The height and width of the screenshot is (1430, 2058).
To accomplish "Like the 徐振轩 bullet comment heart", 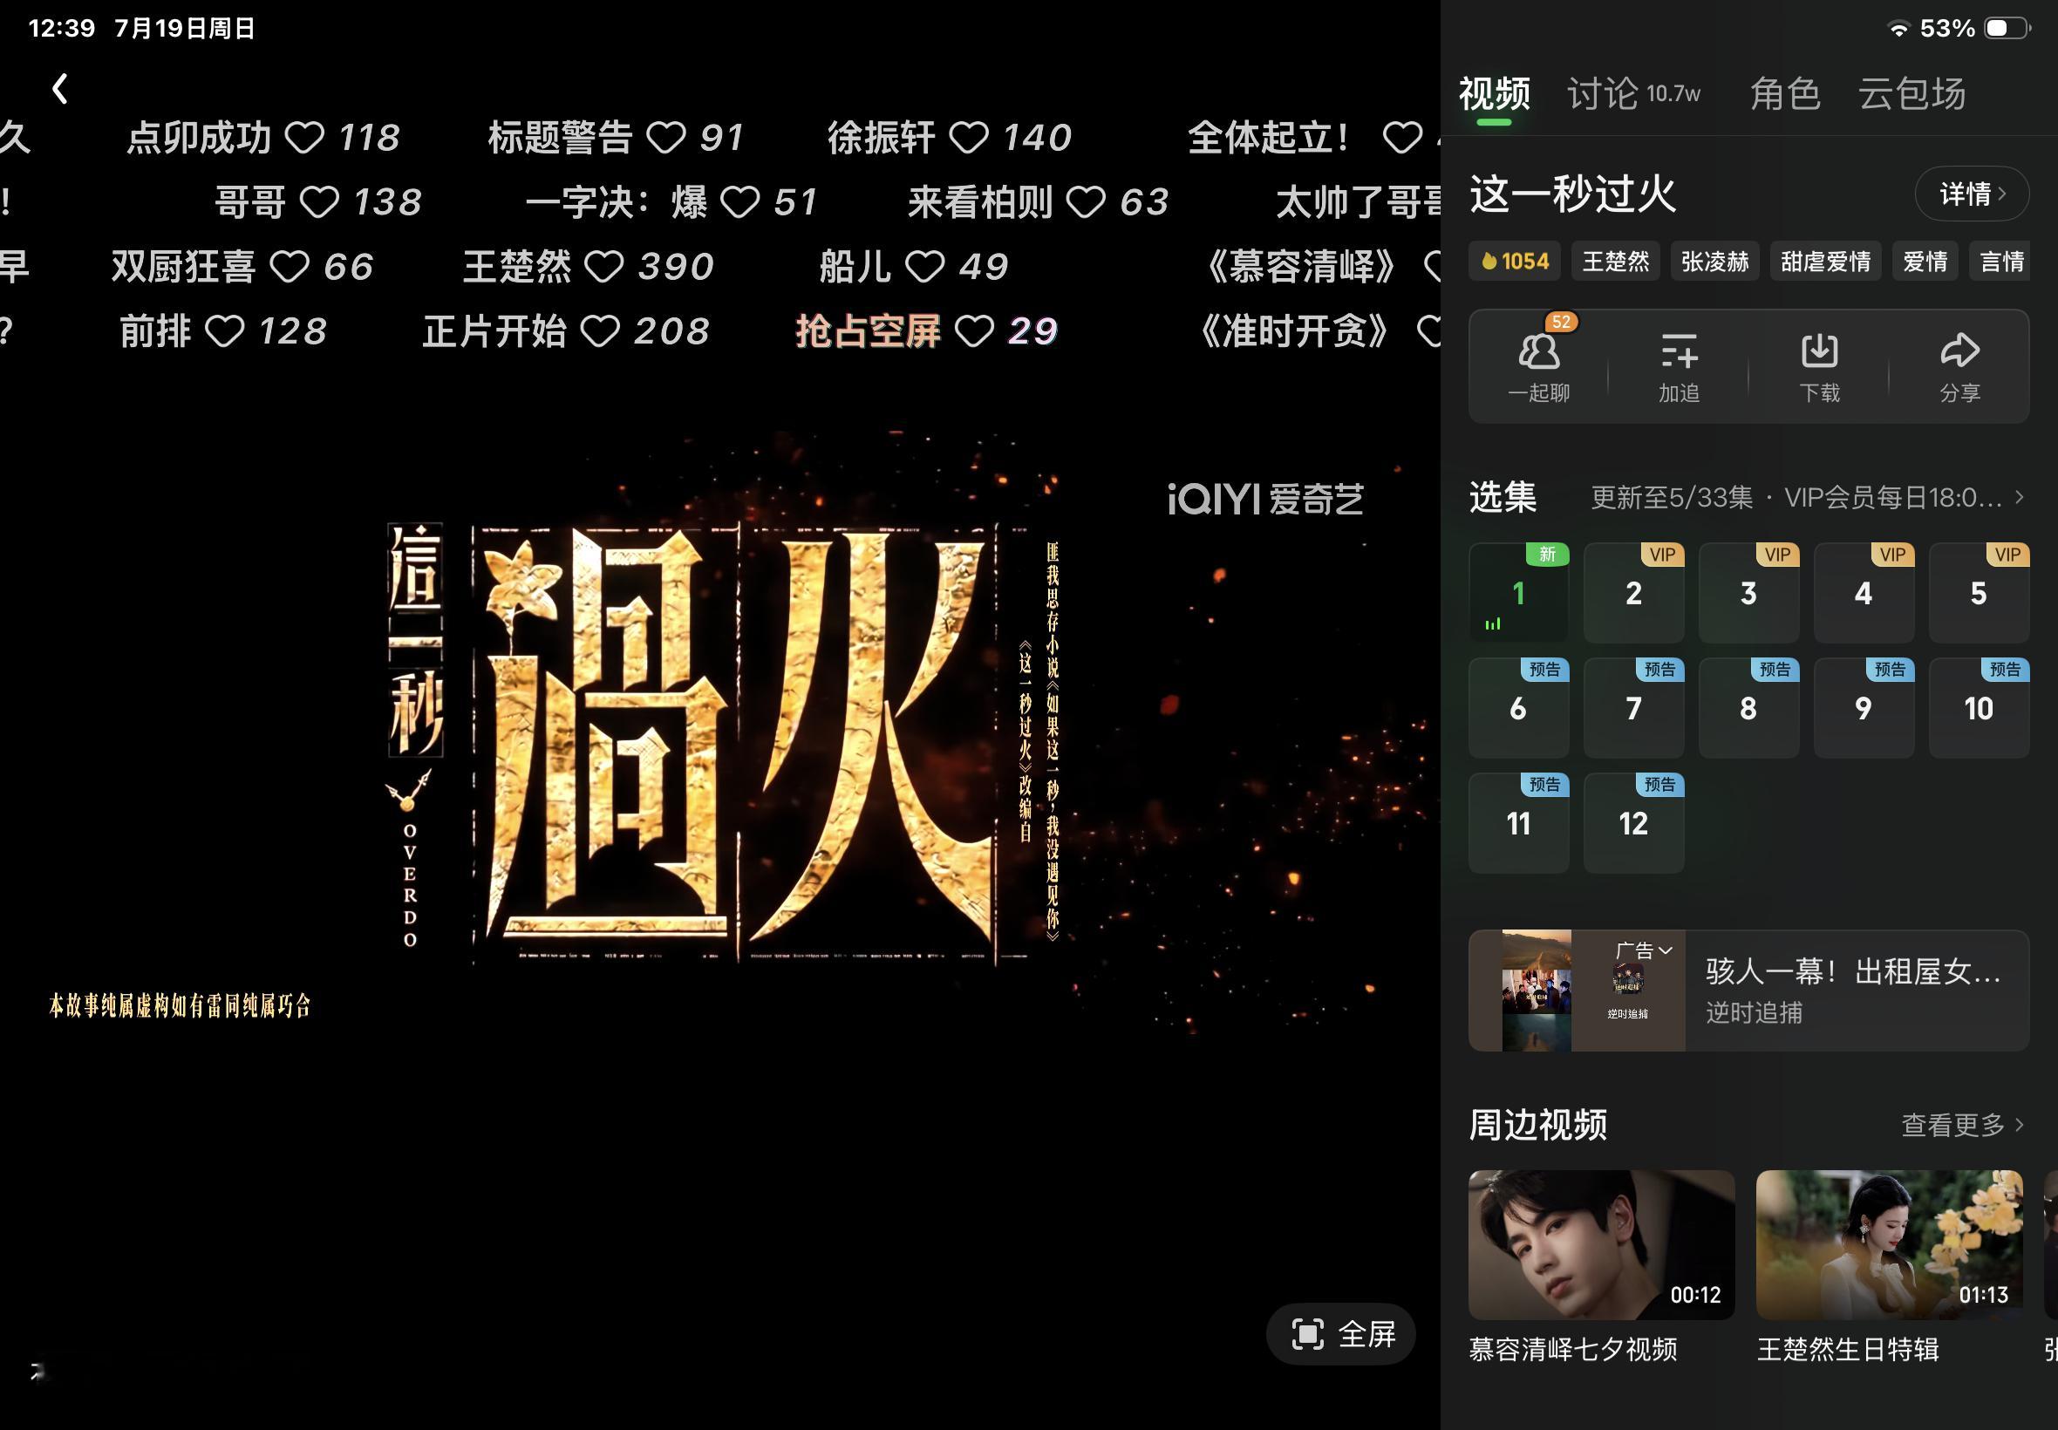I will coord(969,138).
